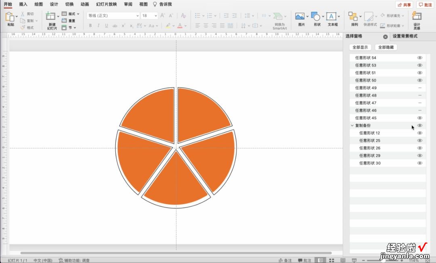This screenshot has width=436, height=263.
Task: Toggle 备注 notes in status bar
Action: [285, 261]
